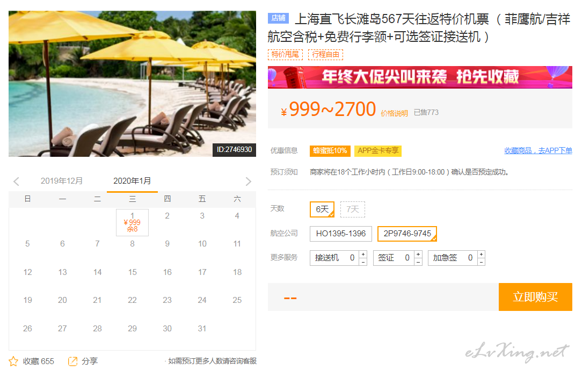
Task: Select January 1 priced ¥999
Action: coord(133,222)
